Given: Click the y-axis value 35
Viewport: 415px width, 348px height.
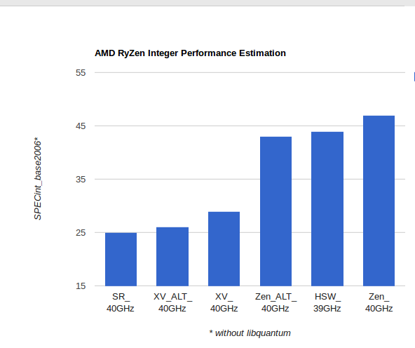Looking at the screenshot, I should coord(81,180).
